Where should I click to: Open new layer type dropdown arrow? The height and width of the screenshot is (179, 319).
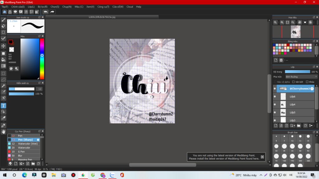point(293,126)
